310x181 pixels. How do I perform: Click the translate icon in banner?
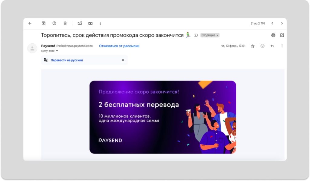click(x=46, y=60)
